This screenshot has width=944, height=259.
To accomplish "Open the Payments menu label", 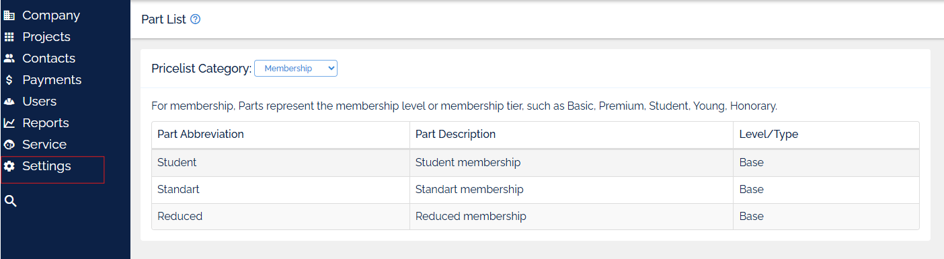I will [52, 80].
